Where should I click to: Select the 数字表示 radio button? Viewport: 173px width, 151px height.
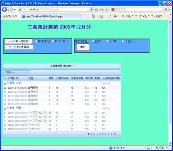pyautogui.click(x=36, y=41)
